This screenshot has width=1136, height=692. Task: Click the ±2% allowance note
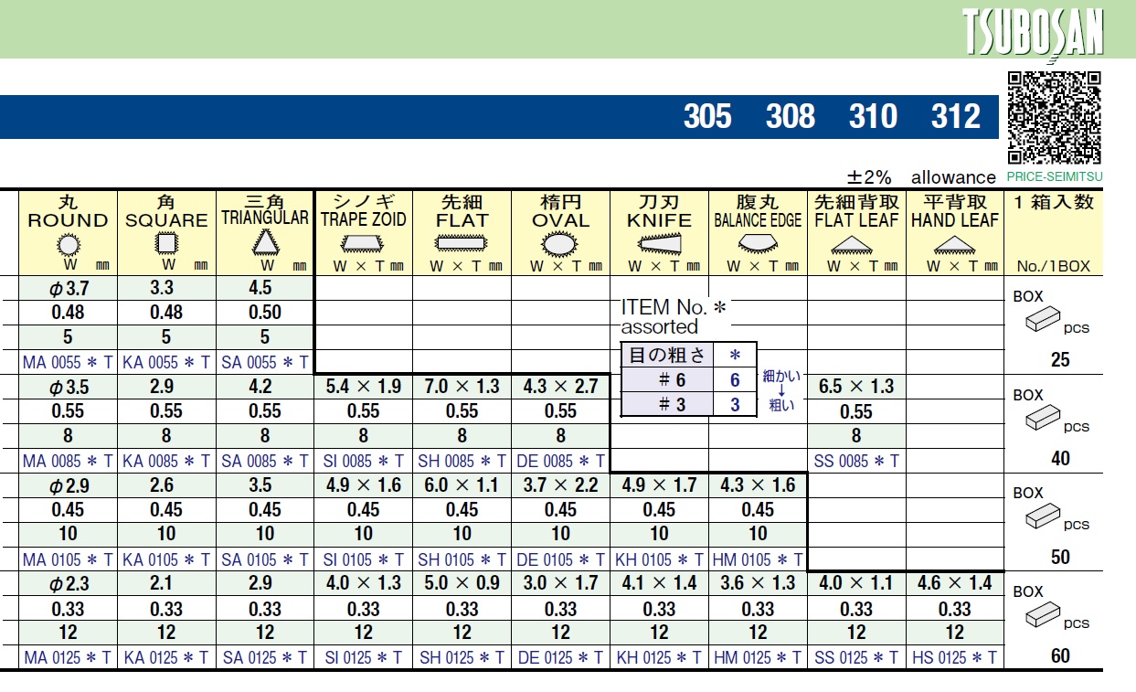(x=922, y=177)
